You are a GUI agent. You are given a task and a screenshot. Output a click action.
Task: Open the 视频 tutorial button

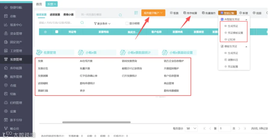(257, 13)
